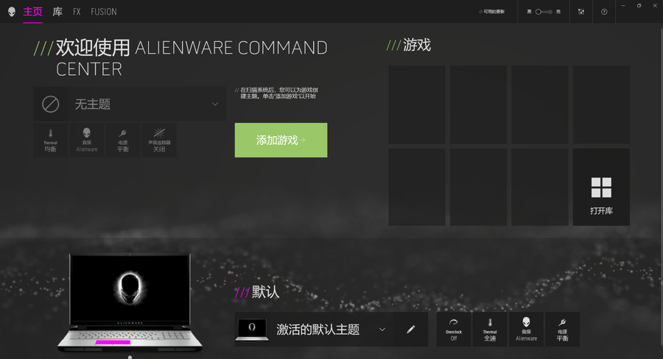Click the Thermal 全速 tile in default section
The width and height of the screenshot is (663, 359).
tap(490, 329)
